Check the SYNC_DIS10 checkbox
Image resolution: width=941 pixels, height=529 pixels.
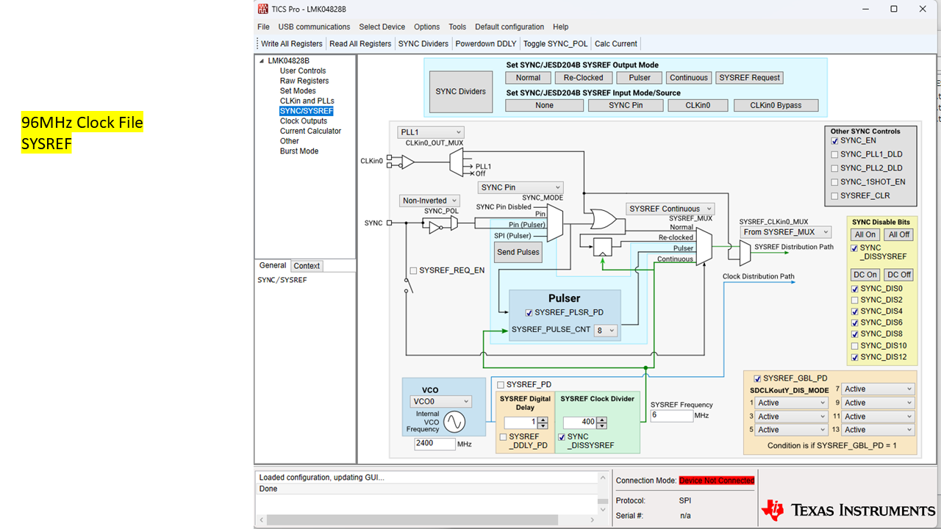click(x=854, y=345)
